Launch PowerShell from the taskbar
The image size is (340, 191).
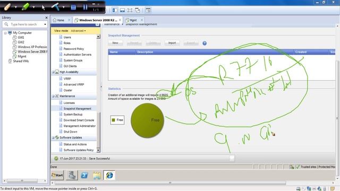click(84, 175)
